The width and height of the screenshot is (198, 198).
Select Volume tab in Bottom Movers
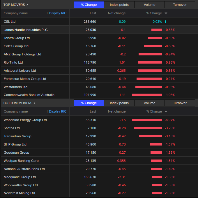149,103
